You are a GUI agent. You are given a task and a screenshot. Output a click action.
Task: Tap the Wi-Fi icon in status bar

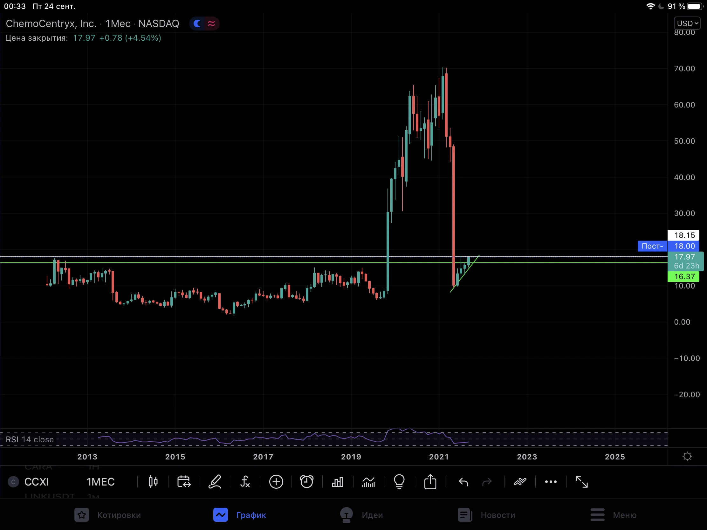[650, 6]
